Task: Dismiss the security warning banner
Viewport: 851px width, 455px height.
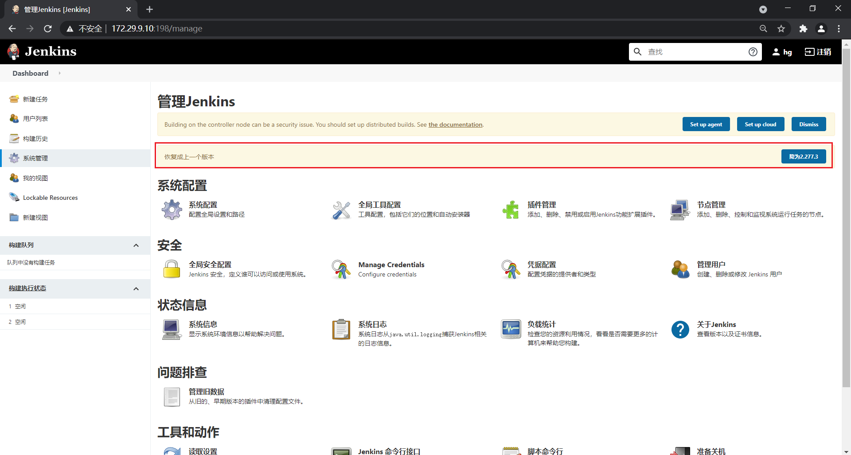Action: coord(808,124)
